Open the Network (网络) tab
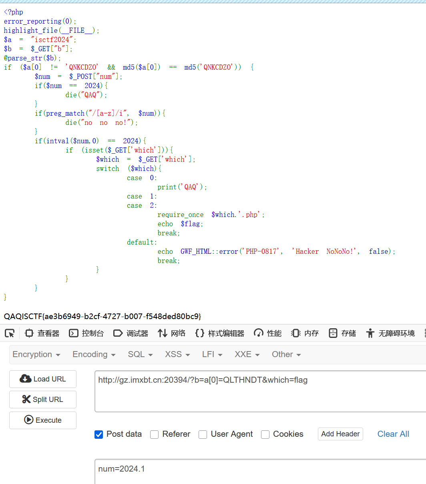The image size is (426, 484). coord(172,333)
